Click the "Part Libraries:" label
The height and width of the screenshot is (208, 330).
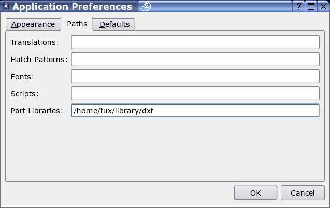point(36,111)
